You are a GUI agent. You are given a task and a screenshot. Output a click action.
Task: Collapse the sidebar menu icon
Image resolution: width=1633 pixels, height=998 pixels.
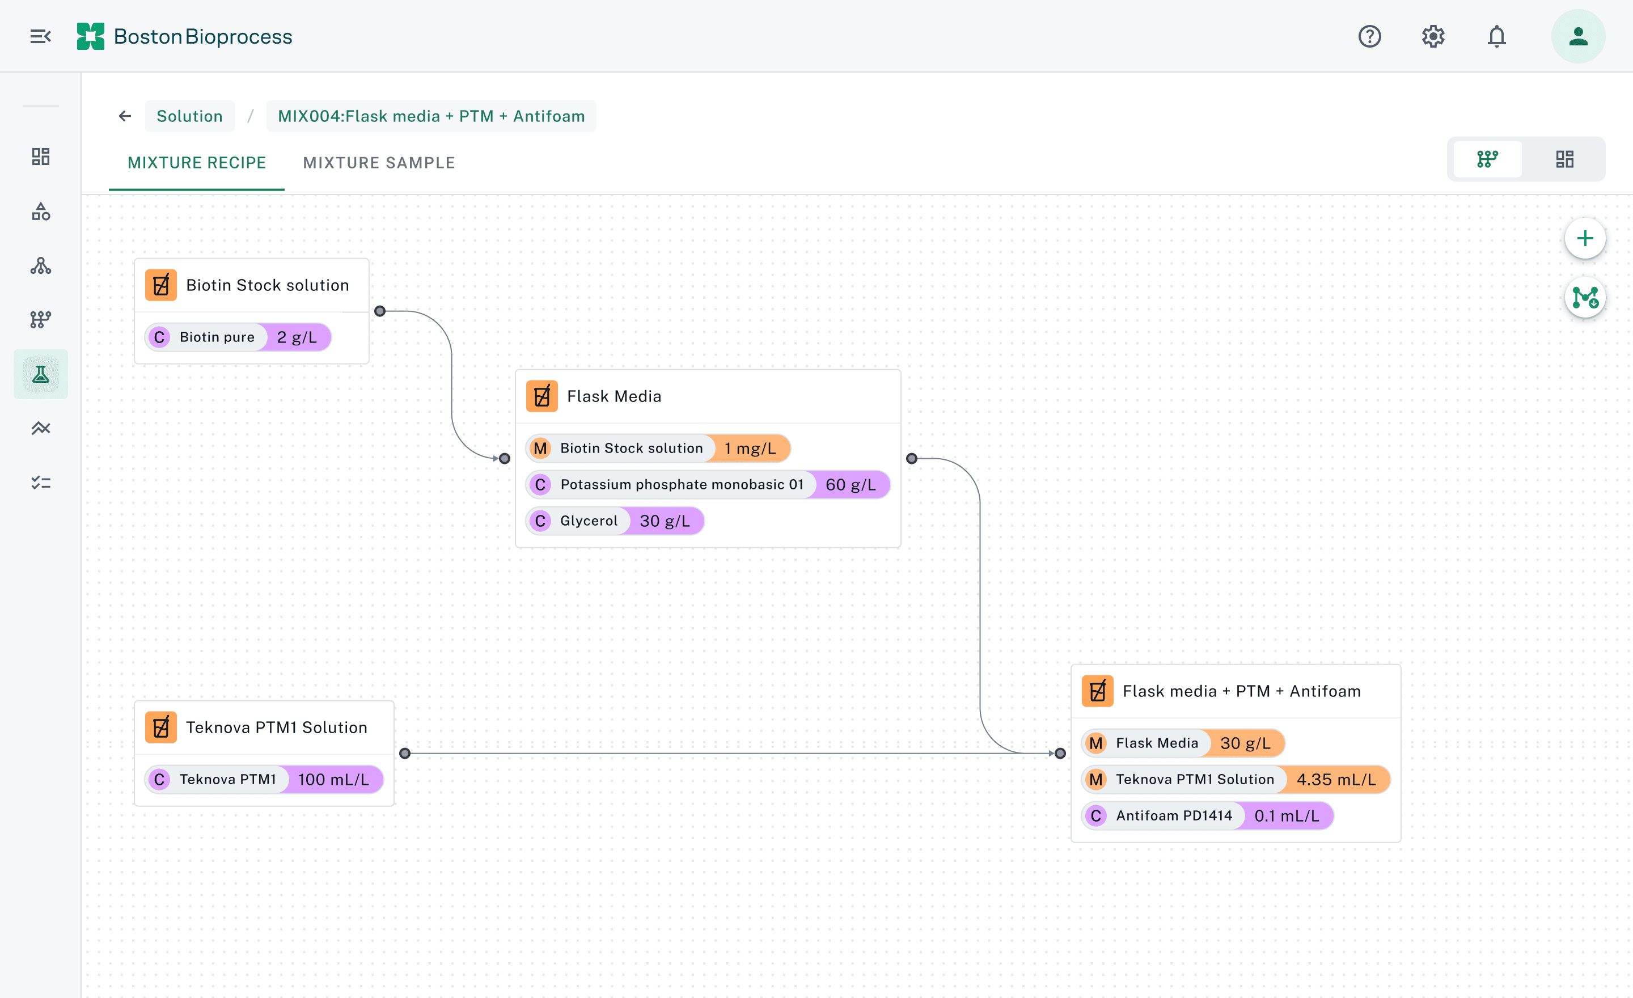click(x=40, y=36)
